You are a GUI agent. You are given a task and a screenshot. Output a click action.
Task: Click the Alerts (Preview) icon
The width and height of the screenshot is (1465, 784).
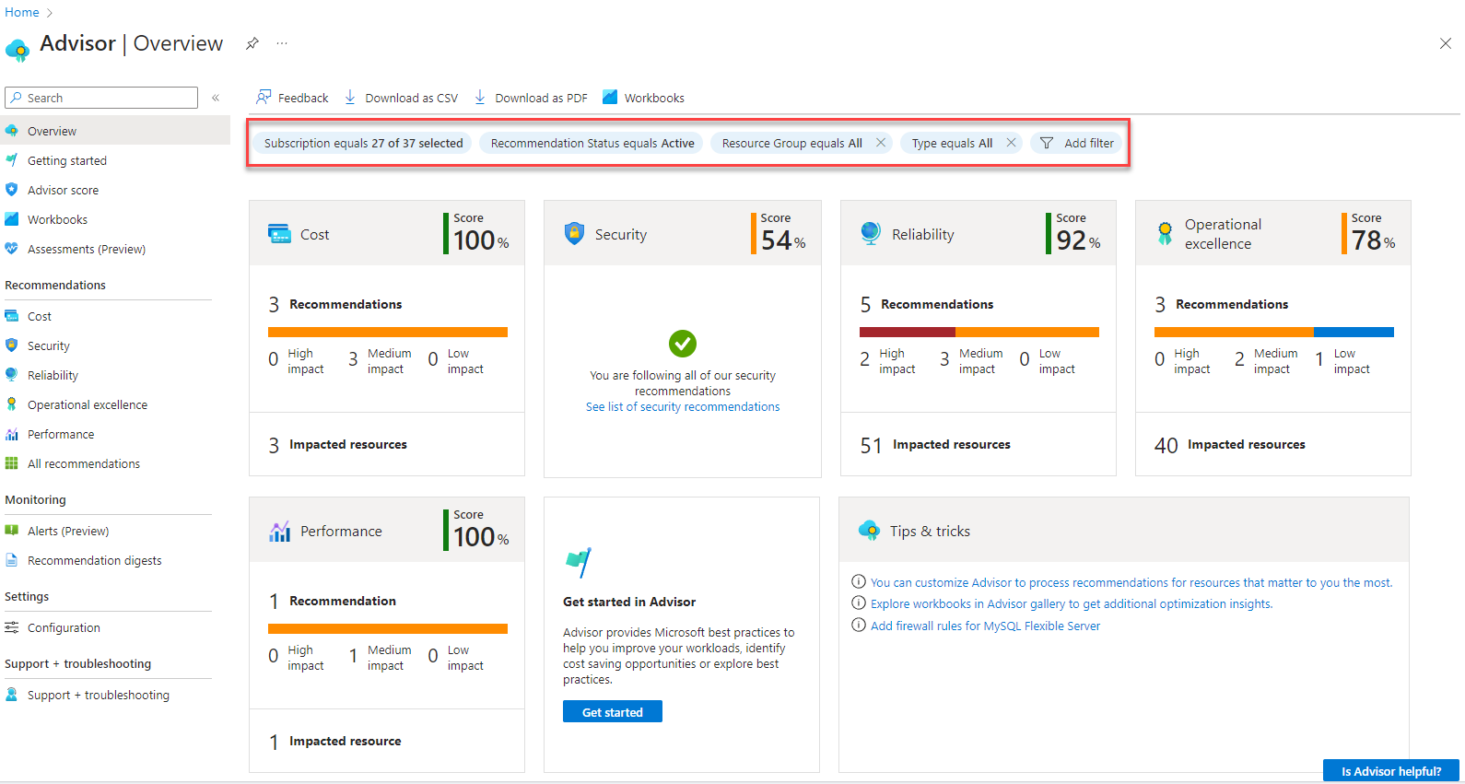pos(12,531)
